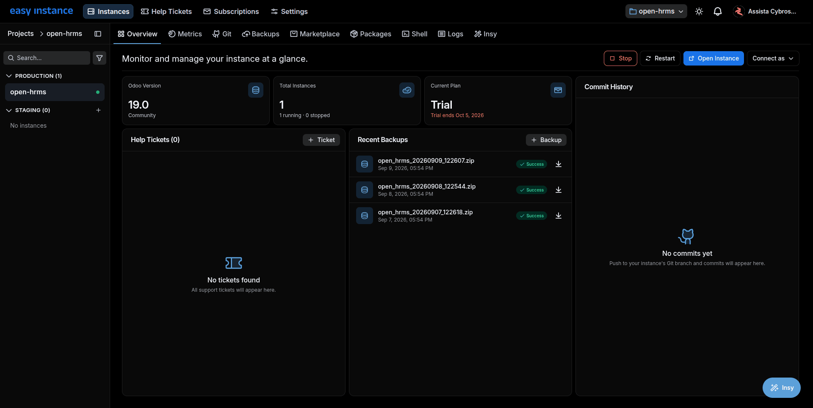Click the Odoo Version database icon
Viewport: 813px width, 408px height.
pyautogui.click(x=256, y=90)
